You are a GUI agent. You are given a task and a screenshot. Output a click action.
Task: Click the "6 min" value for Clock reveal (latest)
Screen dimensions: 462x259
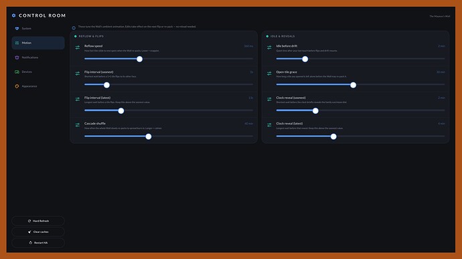441,123
